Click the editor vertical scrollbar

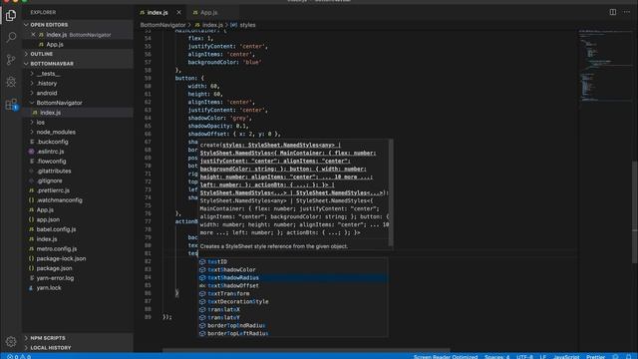click(635, 211)
